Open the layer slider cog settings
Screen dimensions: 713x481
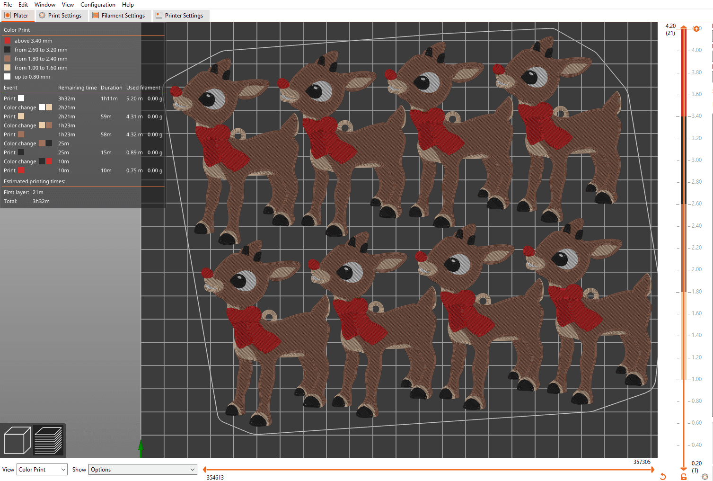click(x=705, y=476)
